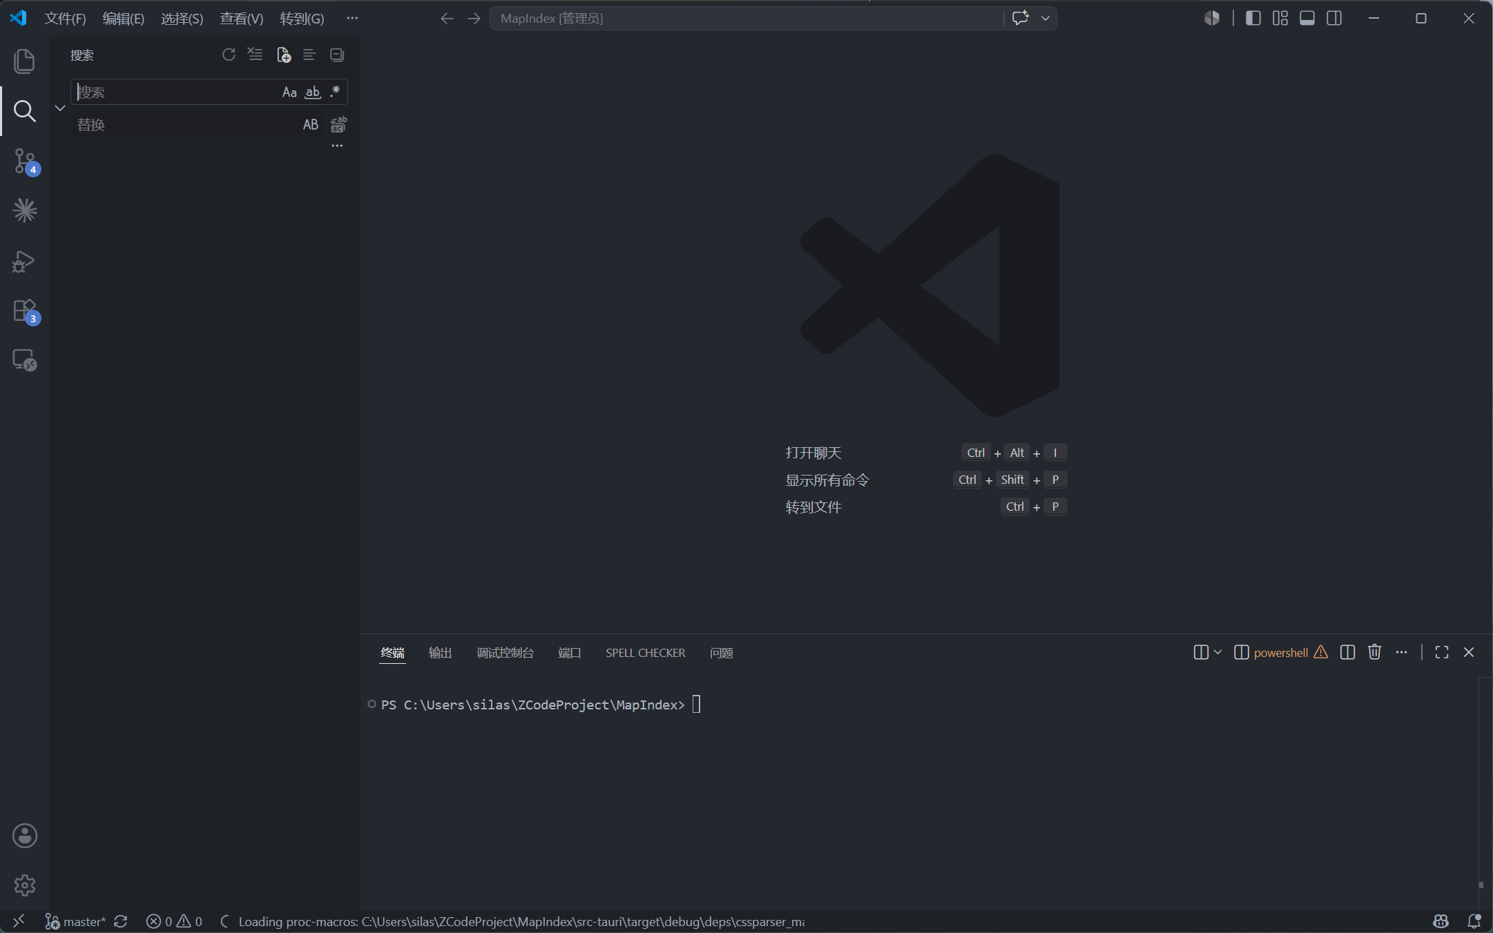This screenshot has height=933, width=1493.
Task: Switch to the 调试控制台 tab
Action: (x=505, y=653)
